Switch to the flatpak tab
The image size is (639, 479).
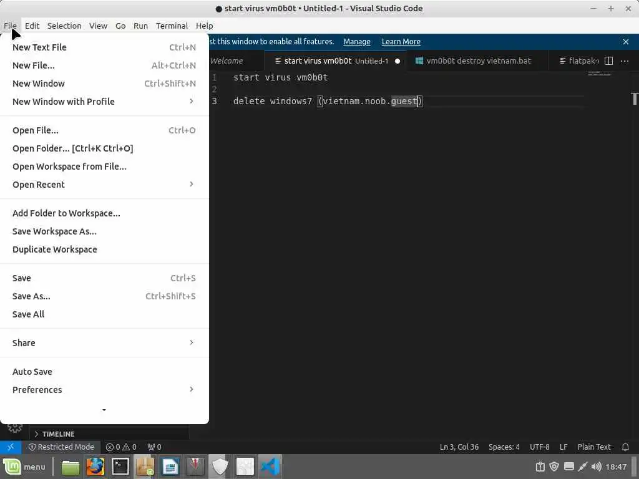pyautogui.click(x=578, y=61)
